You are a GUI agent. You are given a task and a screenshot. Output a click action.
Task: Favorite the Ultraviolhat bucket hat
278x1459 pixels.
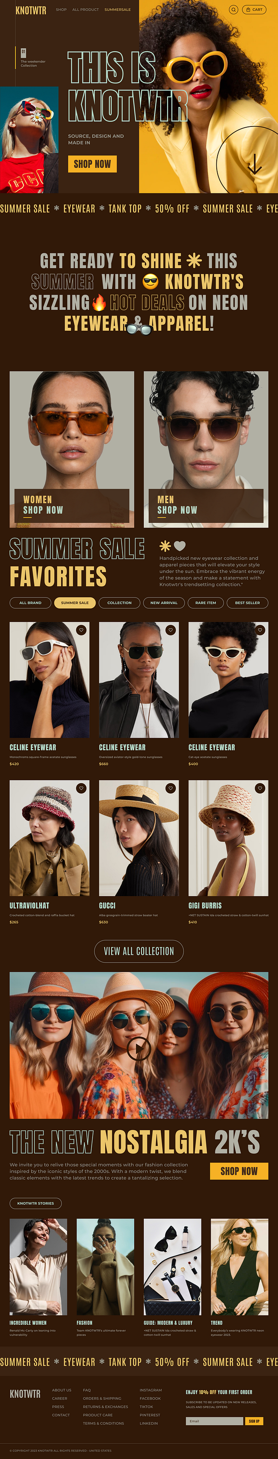tap(82, 788)
